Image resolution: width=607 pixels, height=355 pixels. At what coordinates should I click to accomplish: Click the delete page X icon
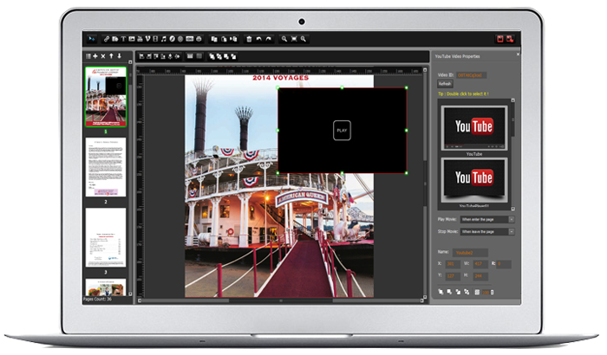click(x=103, y=56)
